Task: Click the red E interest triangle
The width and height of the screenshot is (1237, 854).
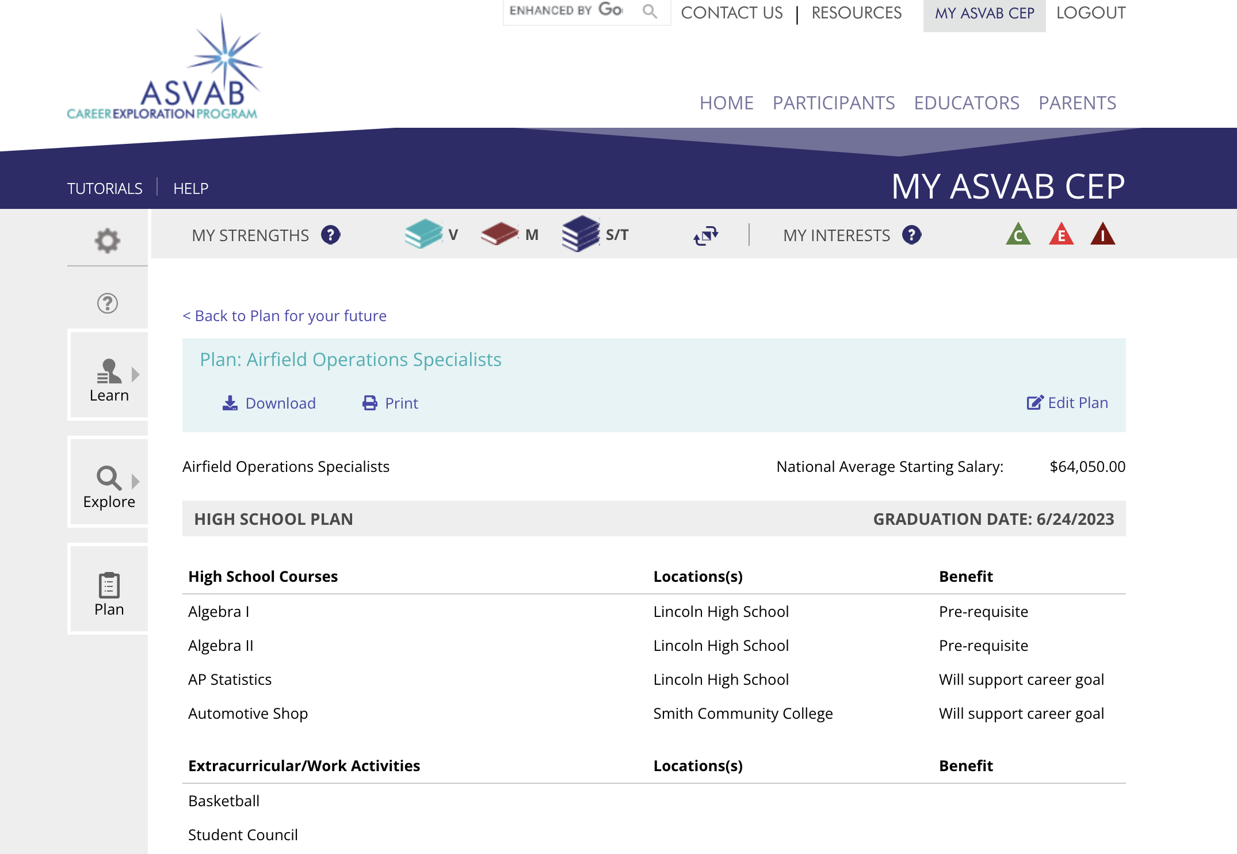Action: pyautogui.click(x=1061, y=235)
